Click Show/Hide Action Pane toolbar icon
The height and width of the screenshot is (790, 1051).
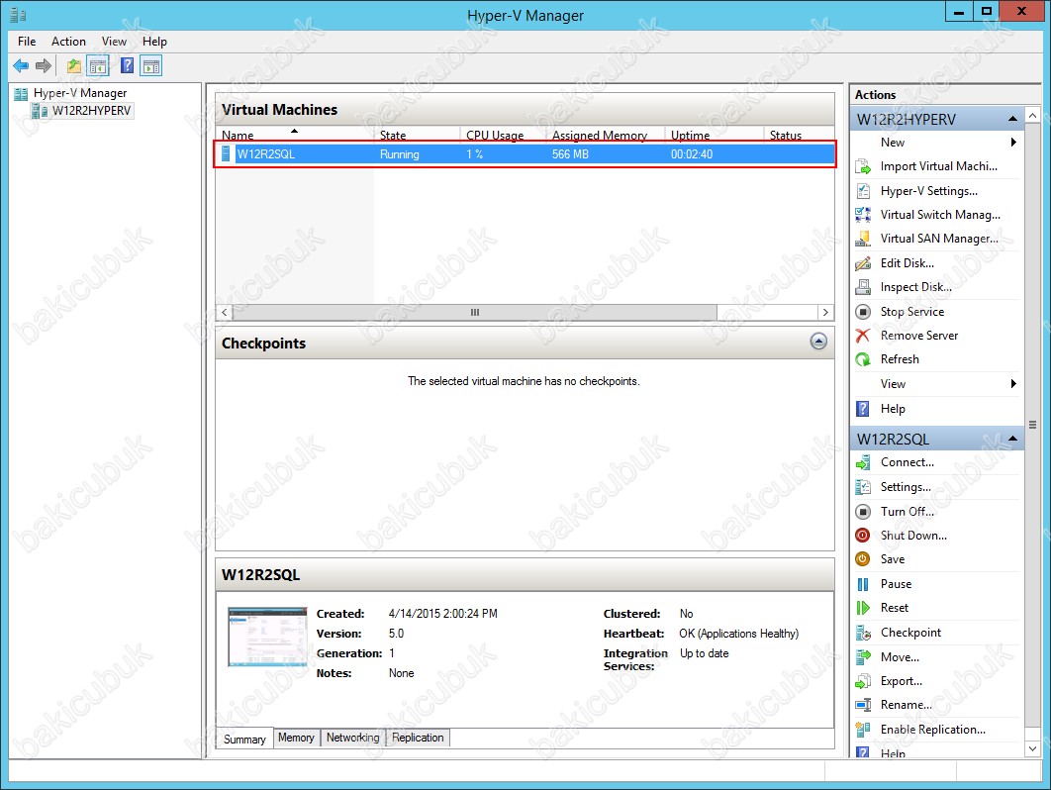point(151,65)
